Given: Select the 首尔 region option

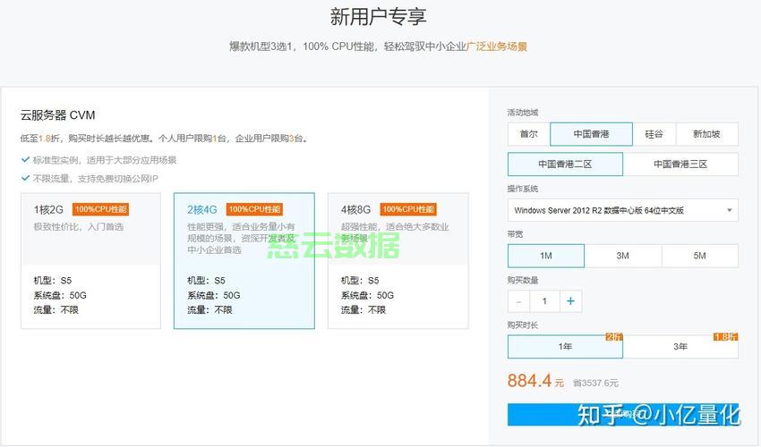Looking at the screenshot, I should click(x=528, y=134).
